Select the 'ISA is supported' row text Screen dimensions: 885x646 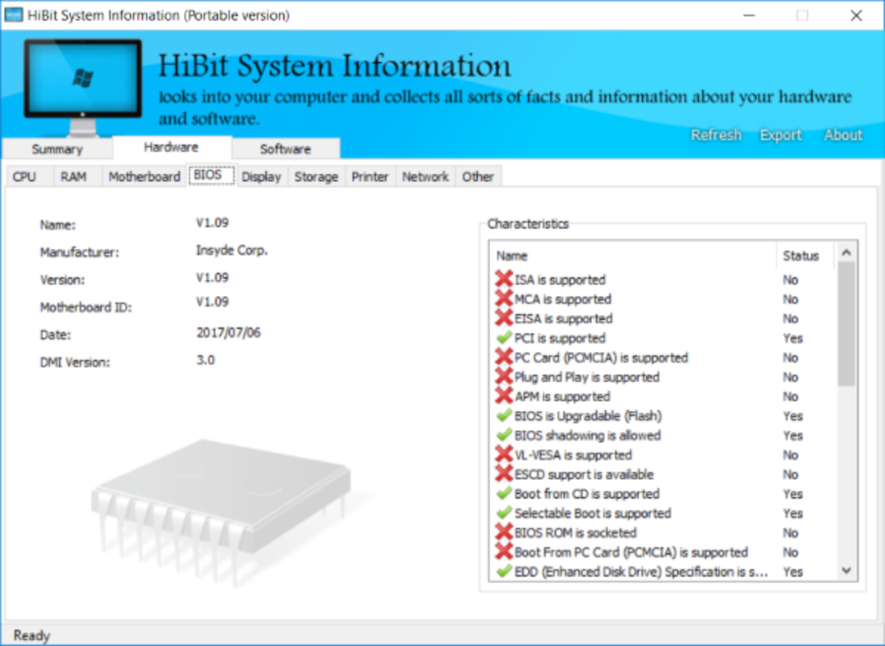click(560, 279)
